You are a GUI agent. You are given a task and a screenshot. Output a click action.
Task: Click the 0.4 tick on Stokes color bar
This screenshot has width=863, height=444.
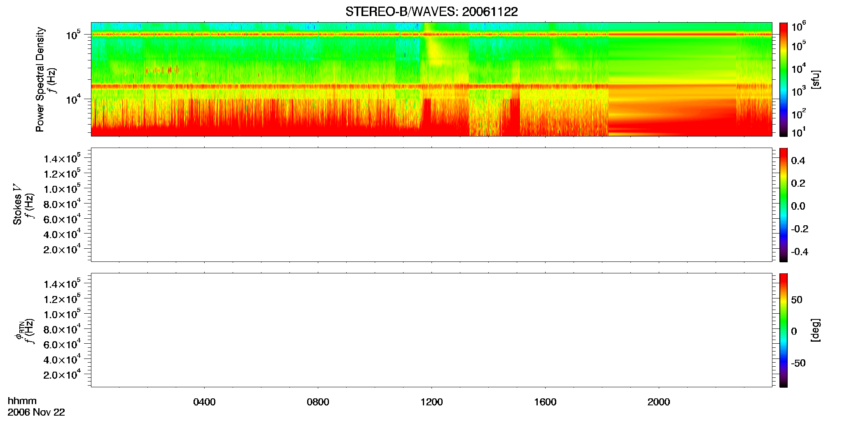click(x=798, y=161)
